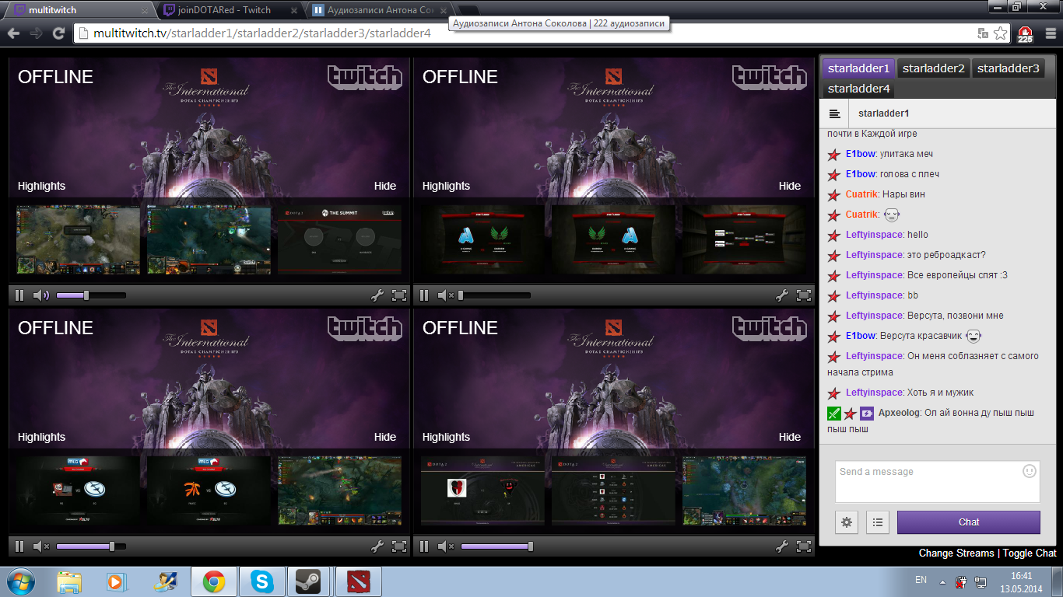Viewport: 1063px width, 597px height.
Task: Unmute the starladder4 stream audio
Action: point(446,546)
